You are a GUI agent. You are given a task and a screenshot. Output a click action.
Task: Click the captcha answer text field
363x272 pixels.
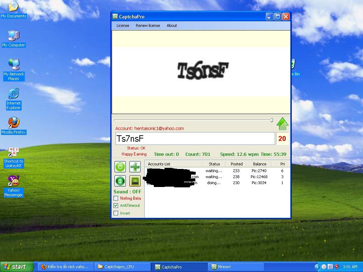[x=195, y=138]
